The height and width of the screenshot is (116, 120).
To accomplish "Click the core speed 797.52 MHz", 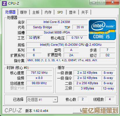I will [x=39, y=73].
